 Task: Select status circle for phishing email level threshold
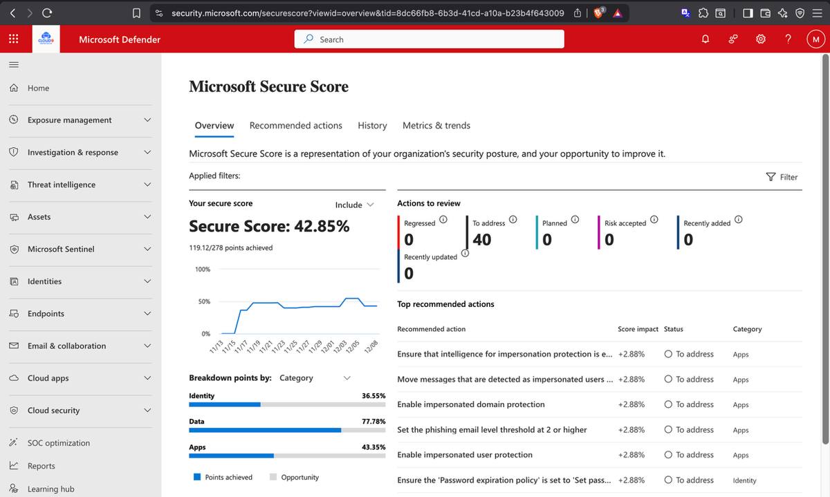click(668, 430)
